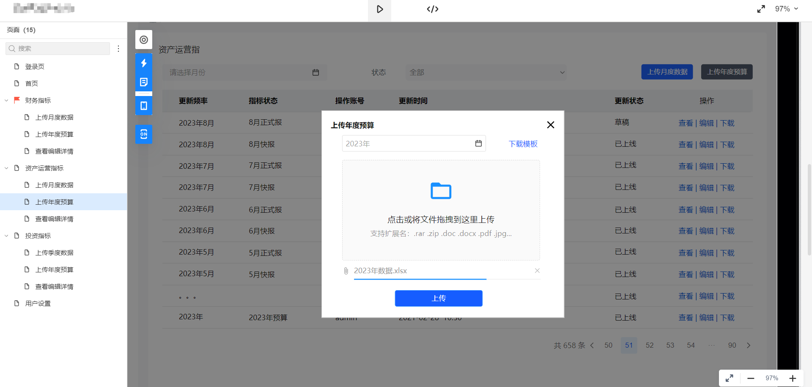The image size is (812, 387).
Task: Click the play preview icon in top bar
Action: tap(379, 9)
